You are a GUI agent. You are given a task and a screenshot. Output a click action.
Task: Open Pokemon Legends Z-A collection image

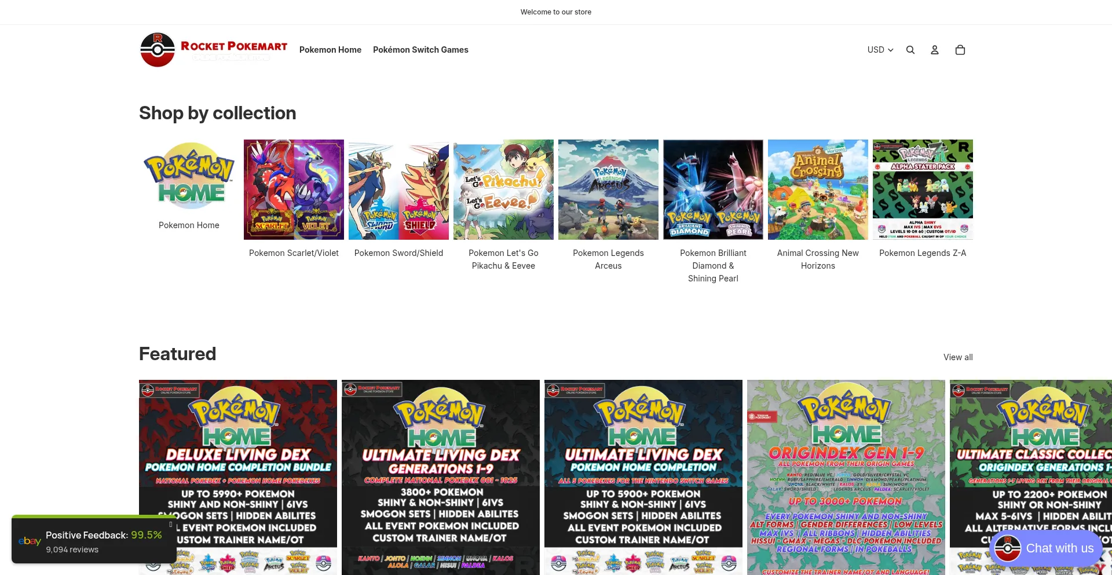923,189
